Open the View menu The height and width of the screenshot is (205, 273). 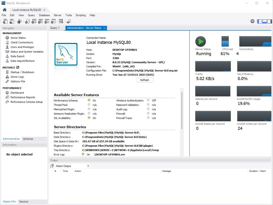(x=21, y=15)
